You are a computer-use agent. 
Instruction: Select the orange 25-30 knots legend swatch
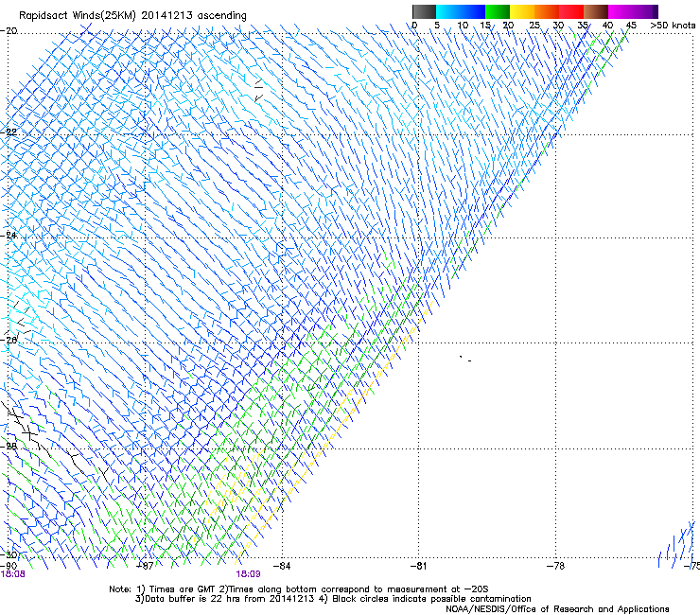[547, 11]
